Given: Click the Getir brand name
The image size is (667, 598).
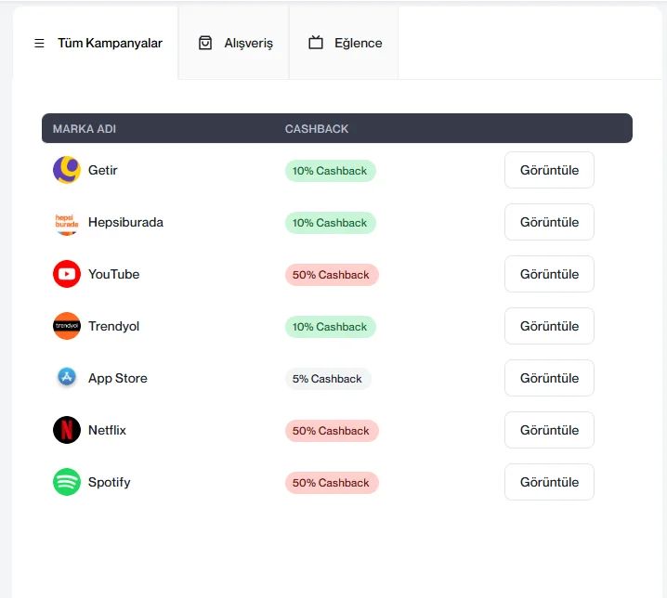Looking at the screenshot, I should tap(102, 170).
